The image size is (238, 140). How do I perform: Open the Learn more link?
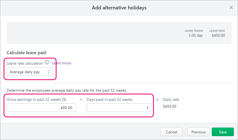coord(62,63)
